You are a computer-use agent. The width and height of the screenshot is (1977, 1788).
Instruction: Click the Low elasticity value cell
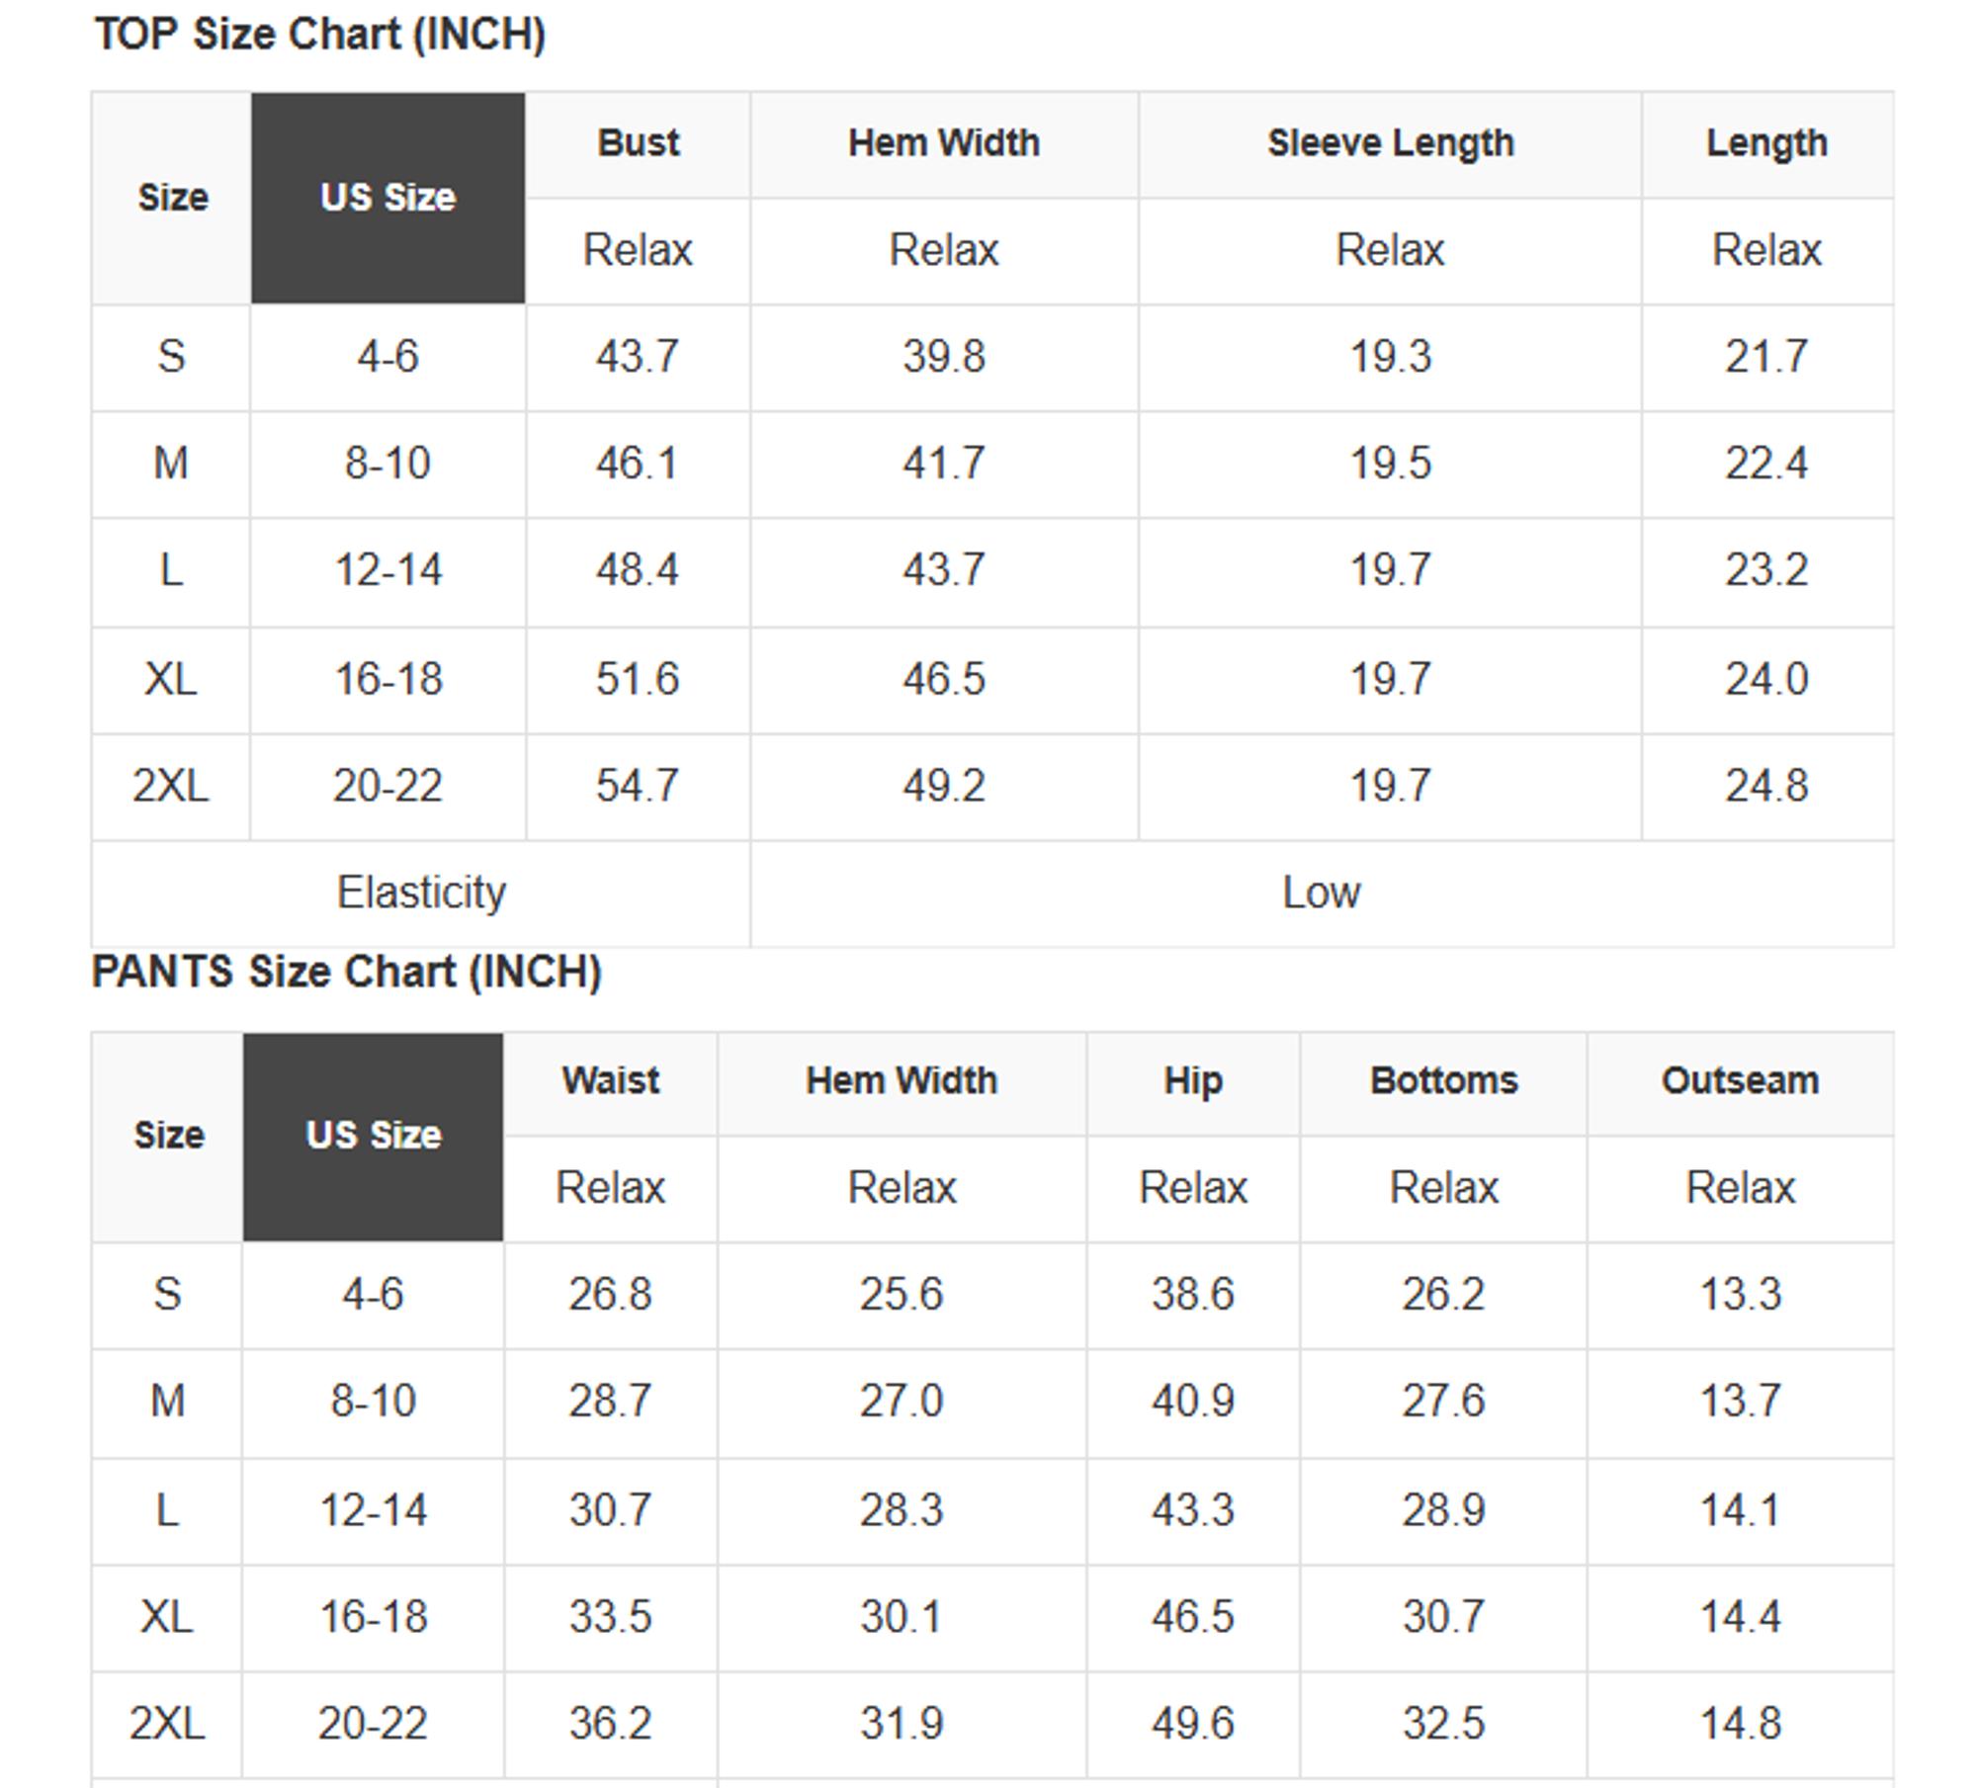coord(1321,893)
